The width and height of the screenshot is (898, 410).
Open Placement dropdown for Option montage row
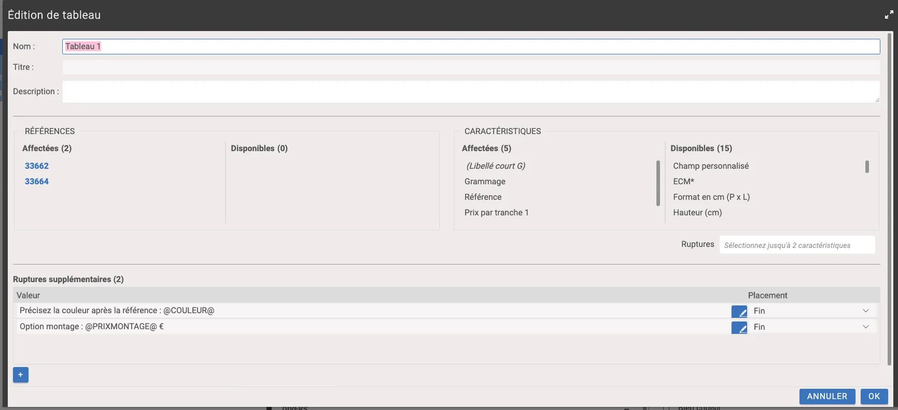coord(811,327)
